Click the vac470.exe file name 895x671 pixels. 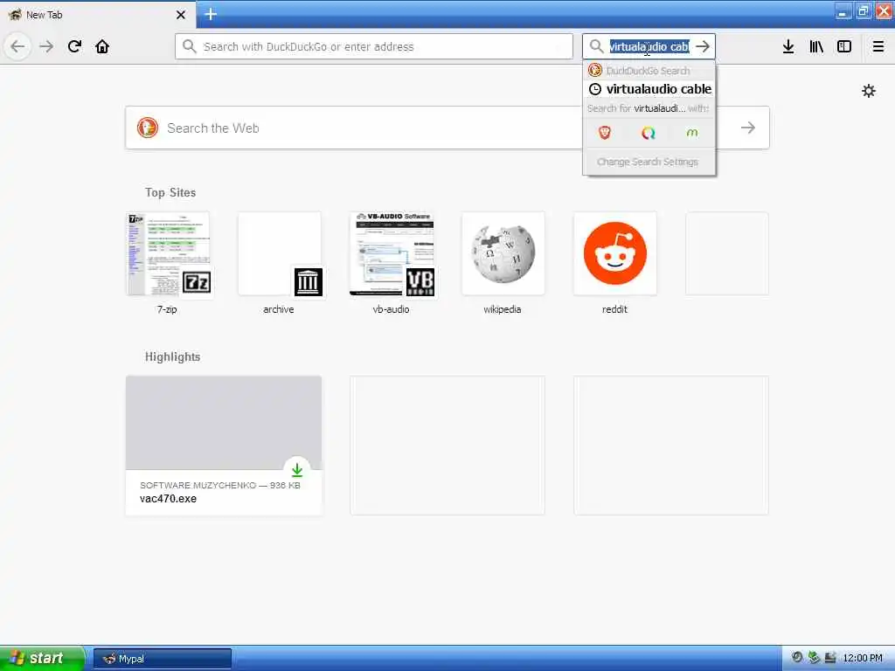[168, 499]
